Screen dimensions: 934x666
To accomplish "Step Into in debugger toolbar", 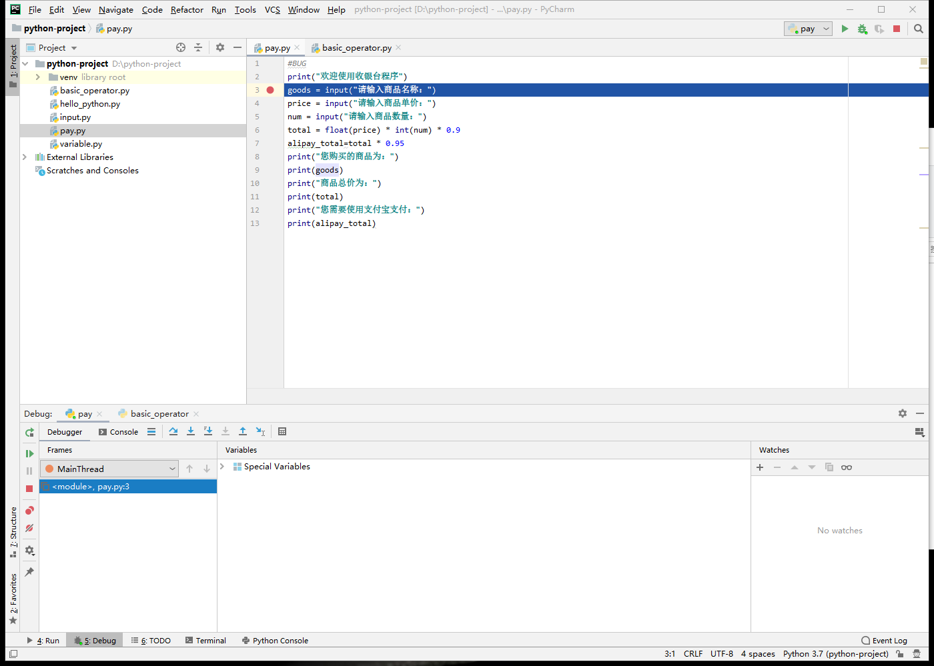I will tap(191, 431).
